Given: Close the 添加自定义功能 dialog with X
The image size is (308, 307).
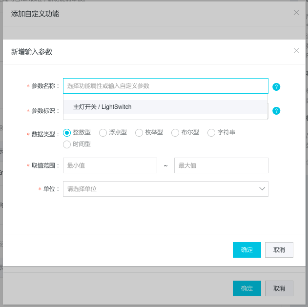Looking at the screenshot, I should click(296, 13).
